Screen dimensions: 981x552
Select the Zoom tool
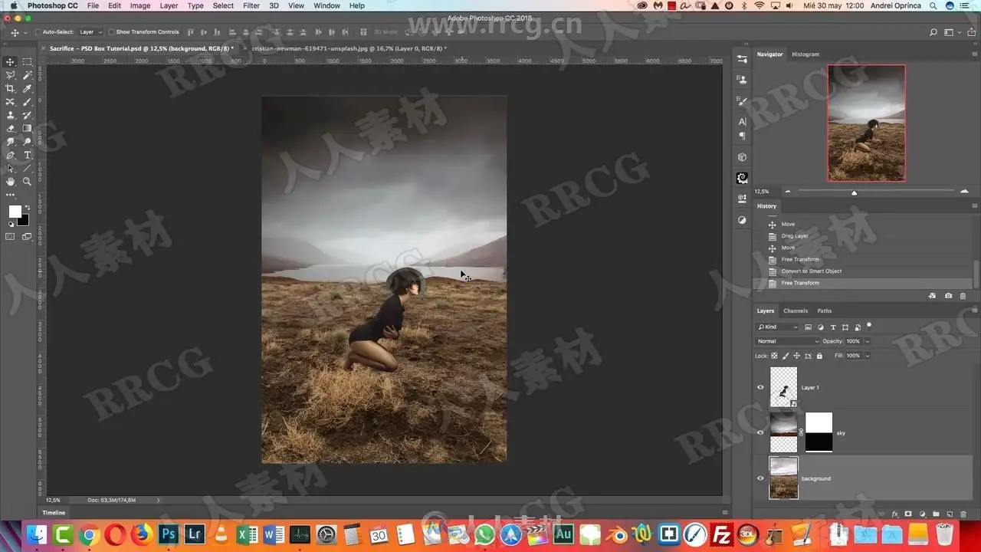pyautogui.click(x=28, y=182)
